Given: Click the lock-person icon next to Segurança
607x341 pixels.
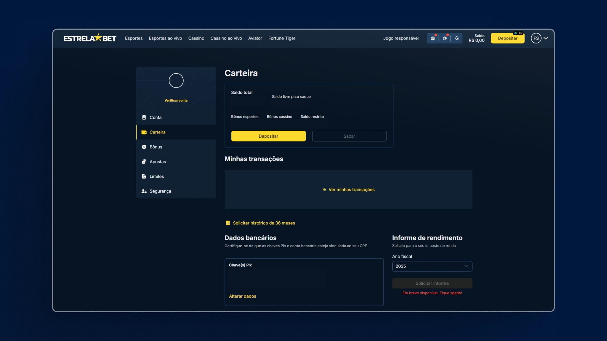Looking at the screenshot, I should click(x=144, y=191).
